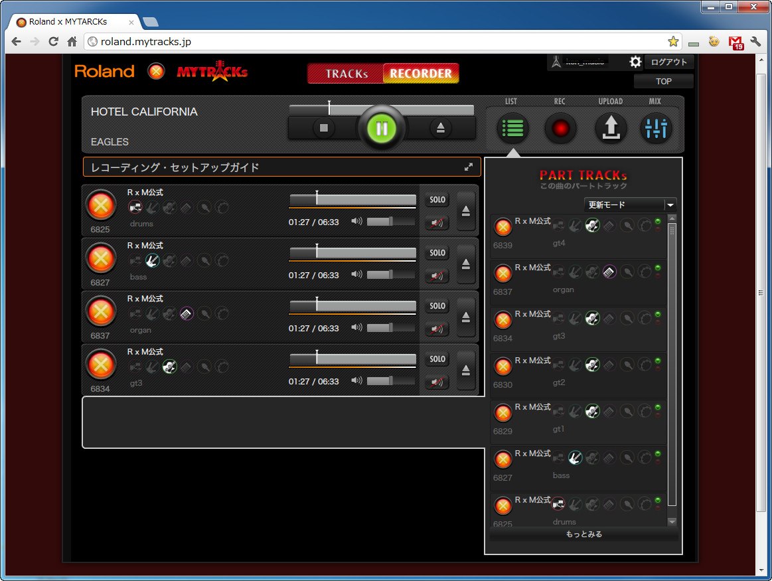The image size is (772, 581).
Task: Adjust the drums track volume slider
Action: click(x=390, y=222)
